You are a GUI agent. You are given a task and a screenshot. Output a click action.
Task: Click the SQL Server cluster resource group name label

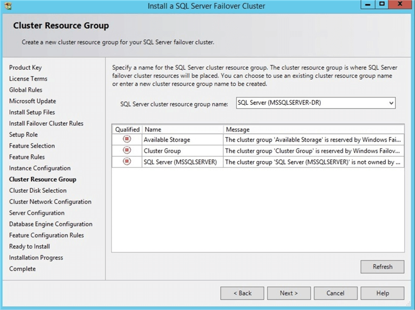point(174,104)
